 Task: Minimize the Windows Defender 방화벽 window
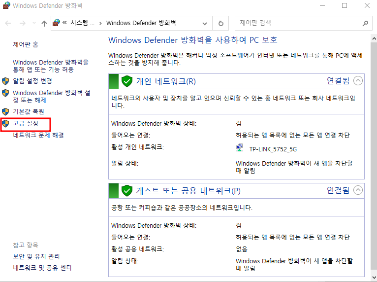click(322, 5)
